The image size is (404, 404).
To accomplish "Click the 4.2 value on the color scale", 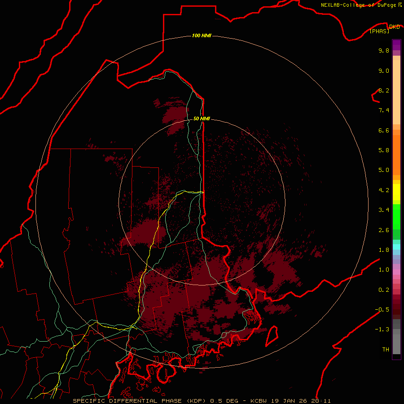I will (384, 190).
